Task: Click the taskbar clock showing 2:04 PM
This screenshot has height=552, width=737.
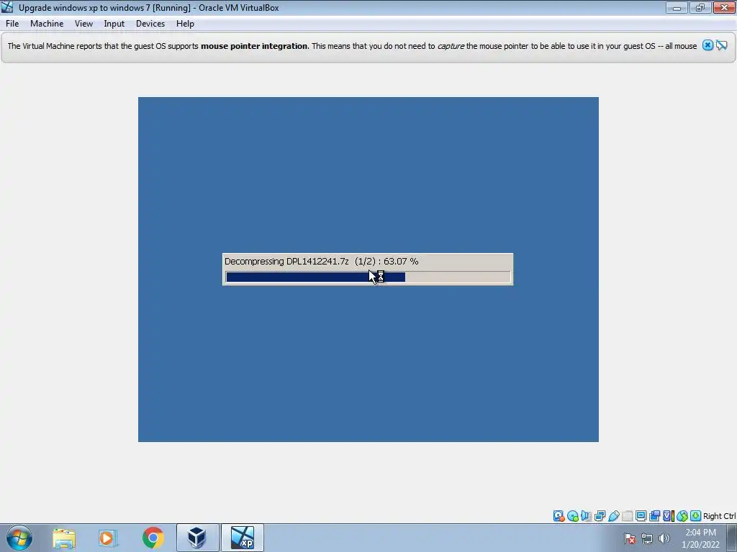Action: click(x=701, y=538)
